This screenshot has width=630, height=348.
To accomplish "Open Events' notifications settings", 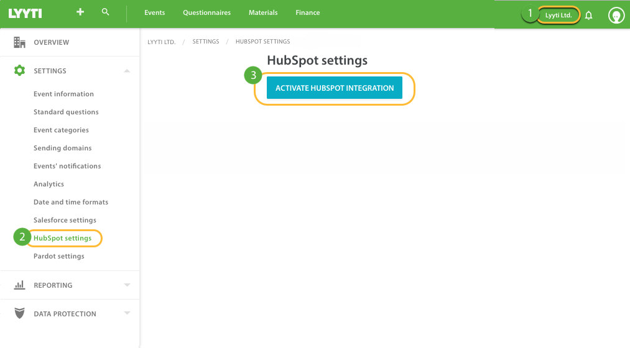I will tap(67, 166).
